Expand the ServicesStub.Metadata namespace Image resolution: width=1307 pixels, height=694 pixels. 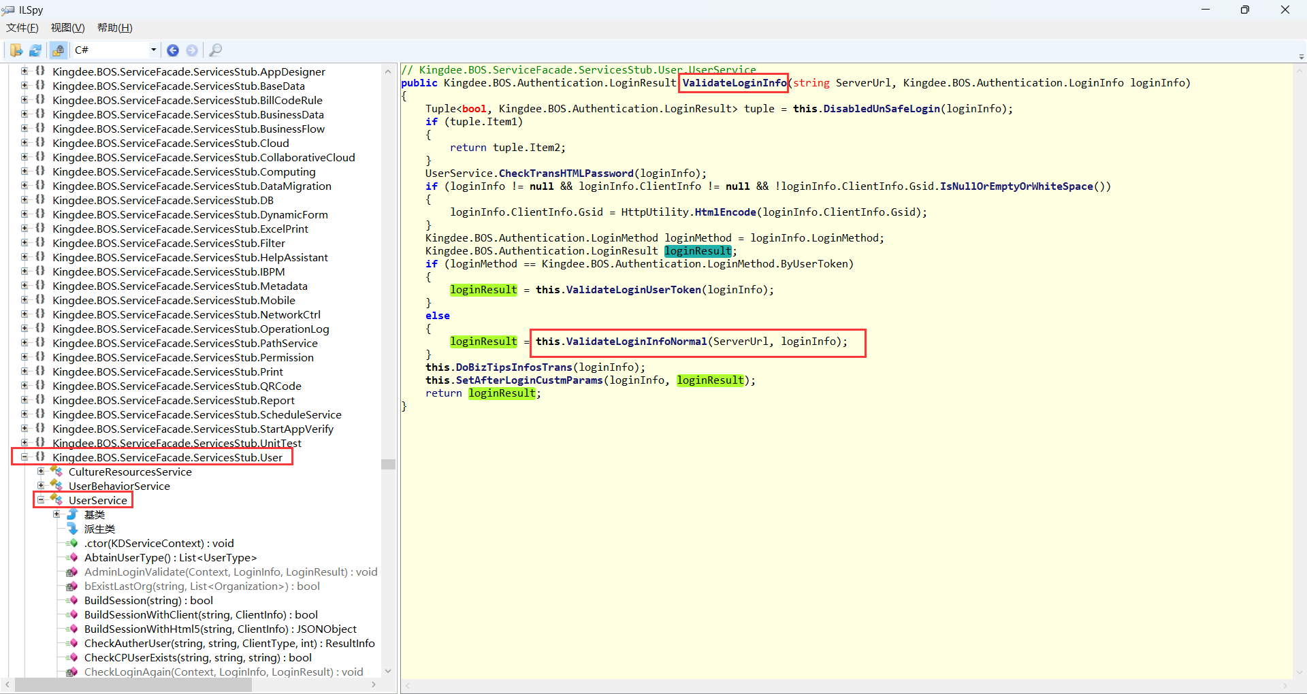point(25,286)
